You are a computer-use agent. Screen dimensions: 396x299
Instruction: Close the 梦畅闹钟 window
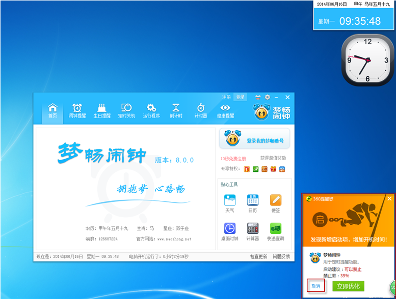287,97
